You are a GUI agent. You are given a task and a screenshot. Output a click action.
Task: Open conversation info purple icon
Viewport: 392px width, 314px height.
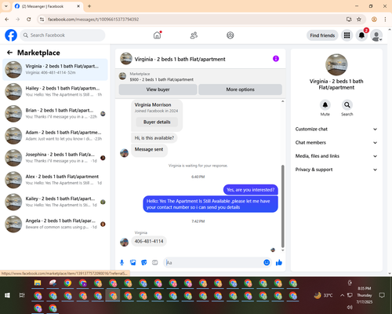coord(276,59)
